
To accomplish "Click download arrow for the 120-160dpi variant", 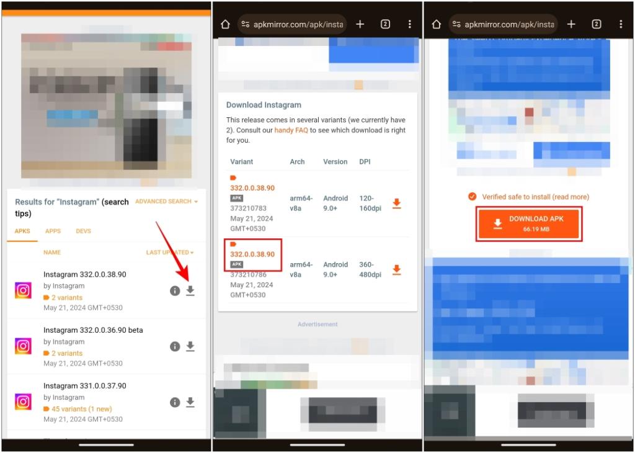I will click(x=397, y=204).
